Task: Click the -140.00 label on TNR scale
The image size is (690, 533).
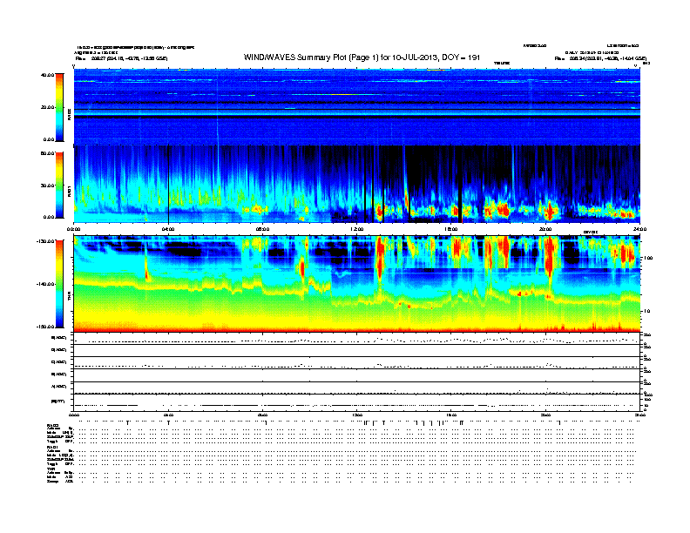Action: [x=46, y=284]
